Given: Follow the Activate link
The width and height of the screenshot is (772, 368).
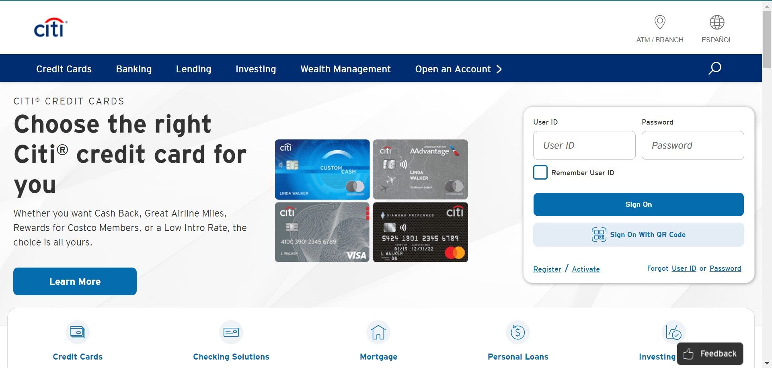Looking at the screenshot, I should pos(586,269).
